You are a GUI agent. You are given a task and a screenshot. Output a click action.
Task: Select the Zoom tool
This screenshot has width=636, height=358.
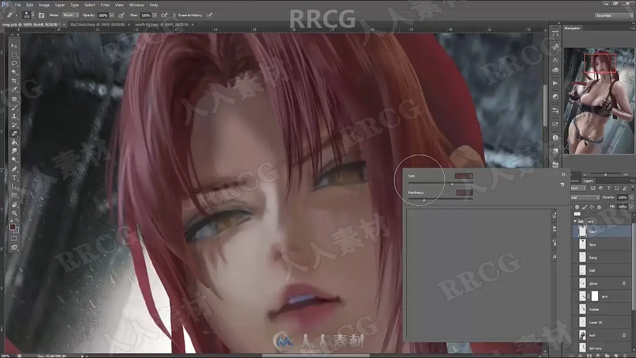tap(14, 213)
